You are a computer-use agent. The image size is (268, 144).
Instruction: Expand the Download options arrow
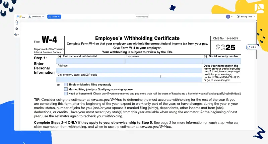coord(43,16)
